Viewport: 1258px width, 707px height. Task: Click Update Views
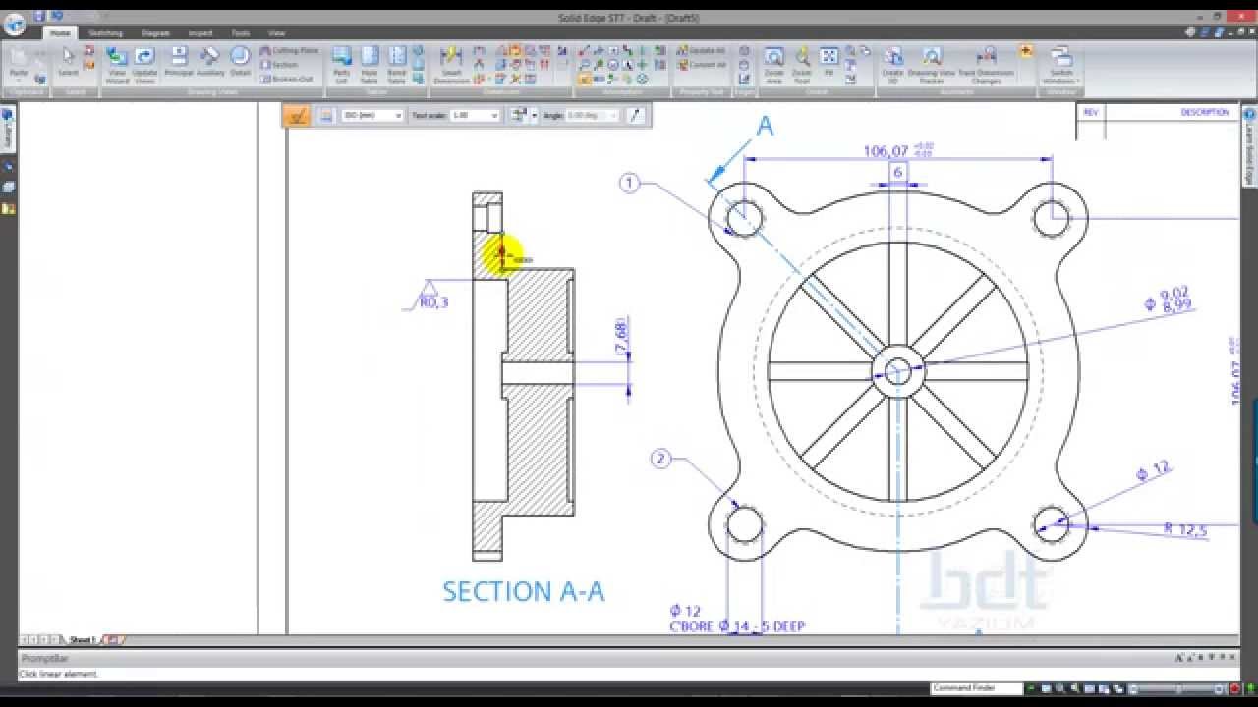[x=144, y=65]
